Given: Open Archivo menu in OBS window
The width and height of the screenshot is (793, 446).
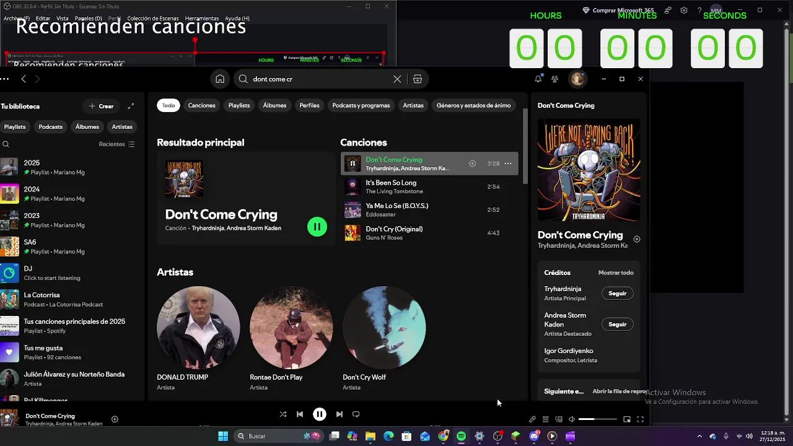Looking at the screenshot, I should [x=17, y=19].
